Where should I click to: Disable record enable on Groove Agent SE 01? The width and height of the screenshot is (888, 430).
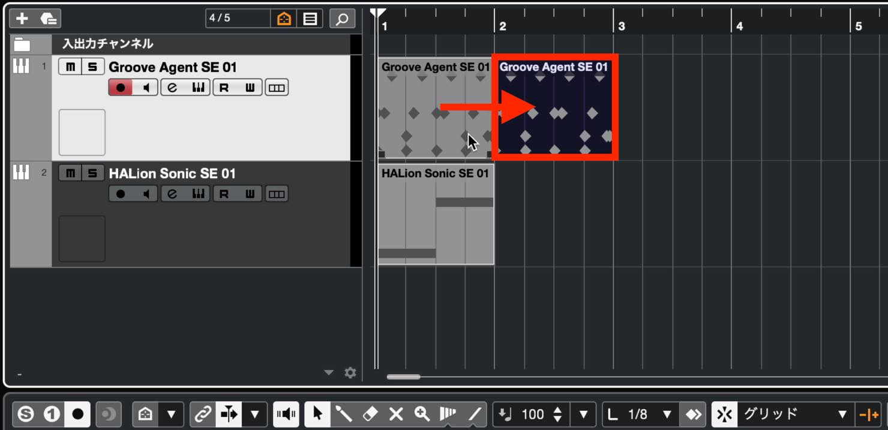121,88
